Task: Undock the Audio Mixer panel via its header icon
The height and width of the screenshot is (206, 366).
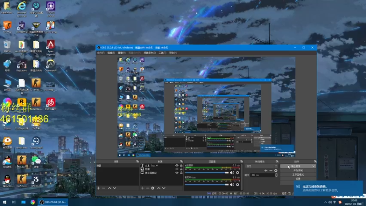Action: pyautogui.click(x=242, y=162)
